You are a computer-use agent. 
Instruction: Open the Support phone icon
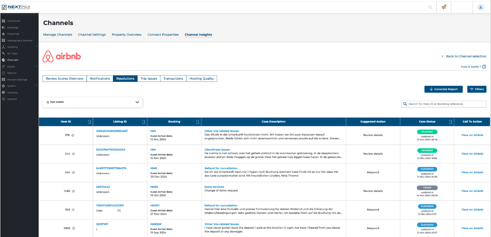click(x=3, y=99)
